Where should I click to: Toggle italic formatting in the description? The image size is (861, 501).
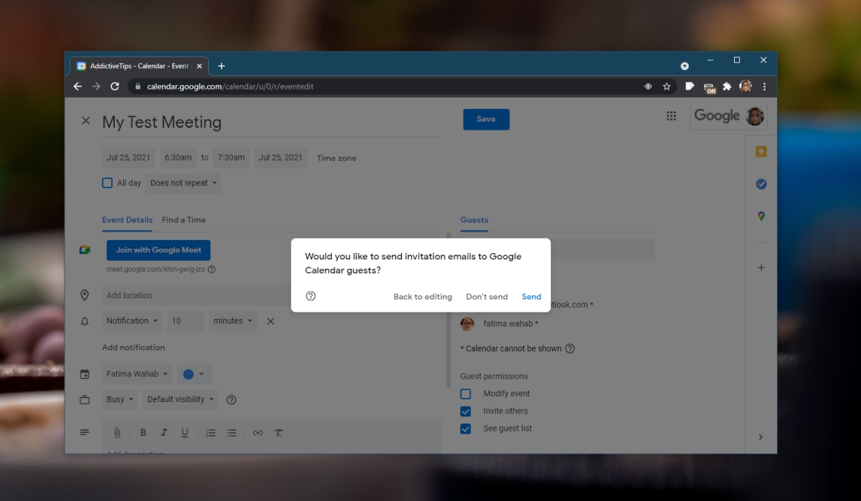click(164, 433)
